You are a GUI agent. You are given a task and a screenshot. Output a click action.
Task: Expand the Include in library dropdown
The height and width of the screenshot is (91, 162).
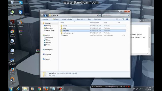pos(68,19)
